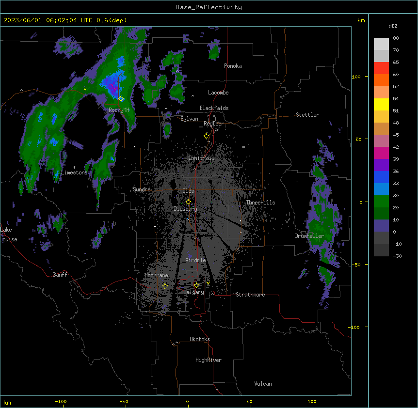Click the Limestone label
Image resolution: width=418 pixels, height=408 pixels.
74,173
